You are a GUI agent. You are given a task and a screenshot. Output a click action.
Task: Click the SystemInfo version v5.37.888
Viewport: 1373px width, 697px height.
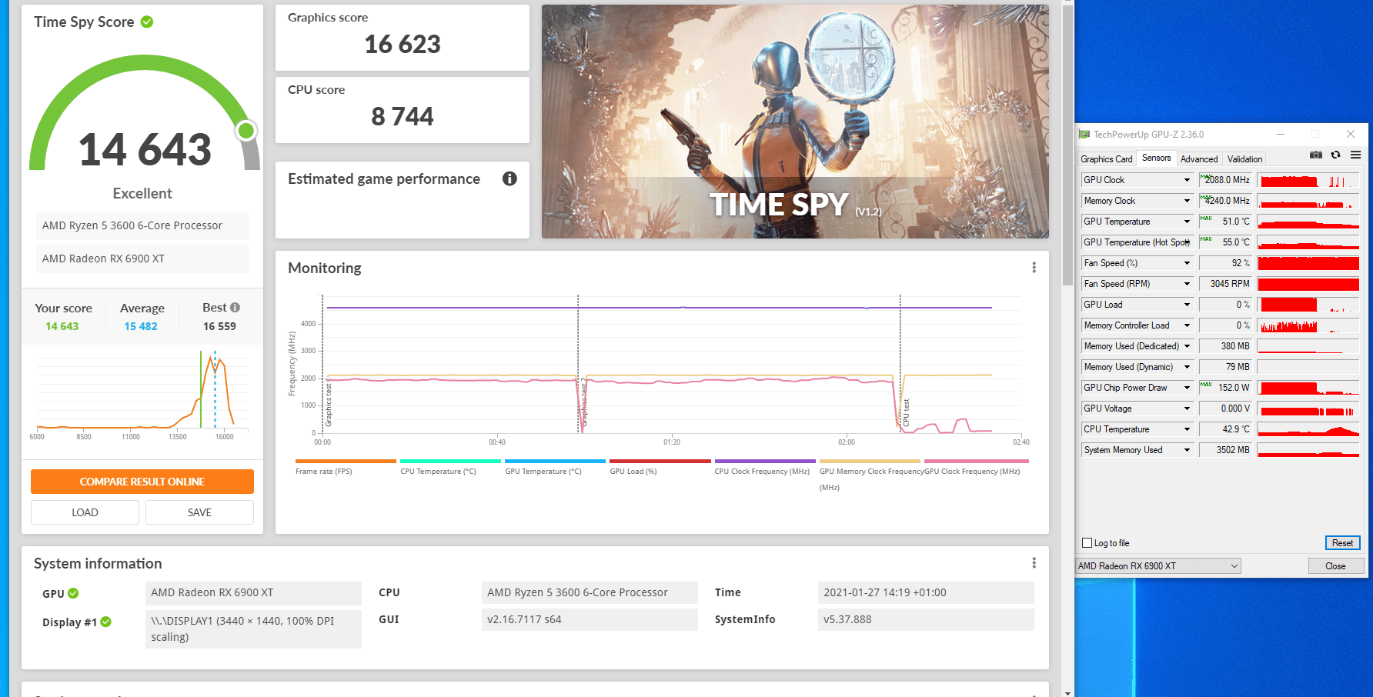[926, 619]
